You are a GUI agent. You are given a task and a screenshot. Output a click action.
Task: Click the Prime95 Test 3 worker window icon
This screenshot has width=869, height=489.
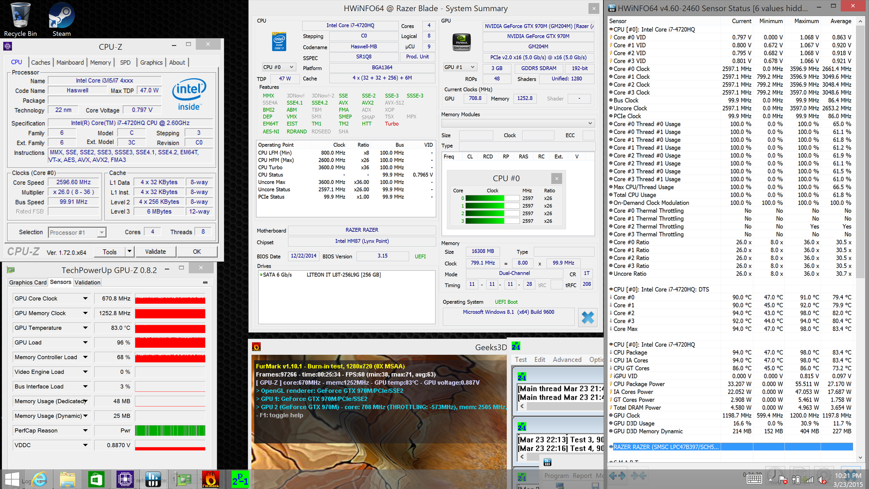(x=522, y=426)
